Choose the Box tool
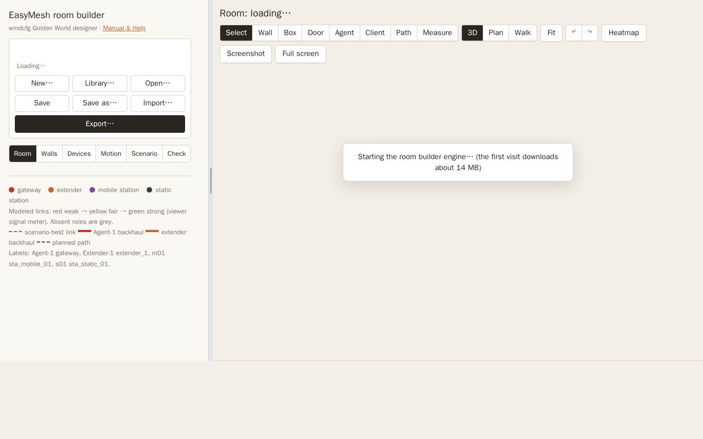The height and width of the screenshot is (439, 703). pos(290,33)
